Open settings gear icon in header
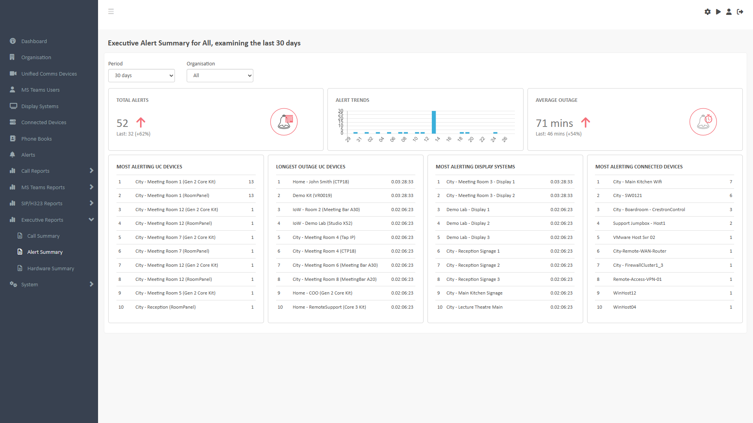The width and height of the screenshot is (753, 423). pos(708,12)
